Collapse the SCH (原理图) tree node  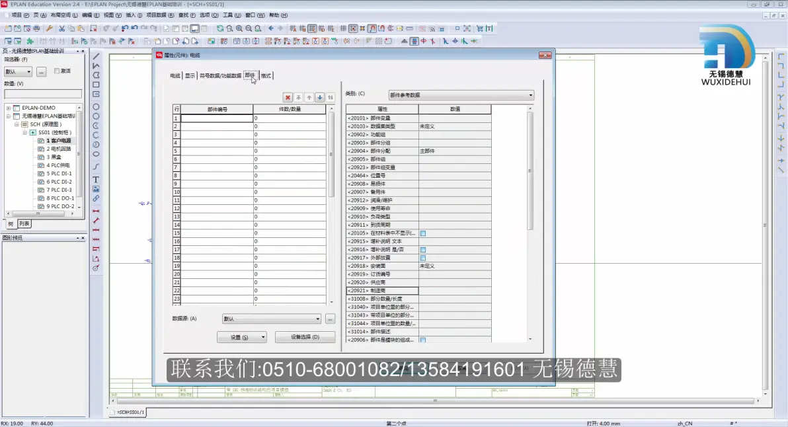[x=17, y=124]
